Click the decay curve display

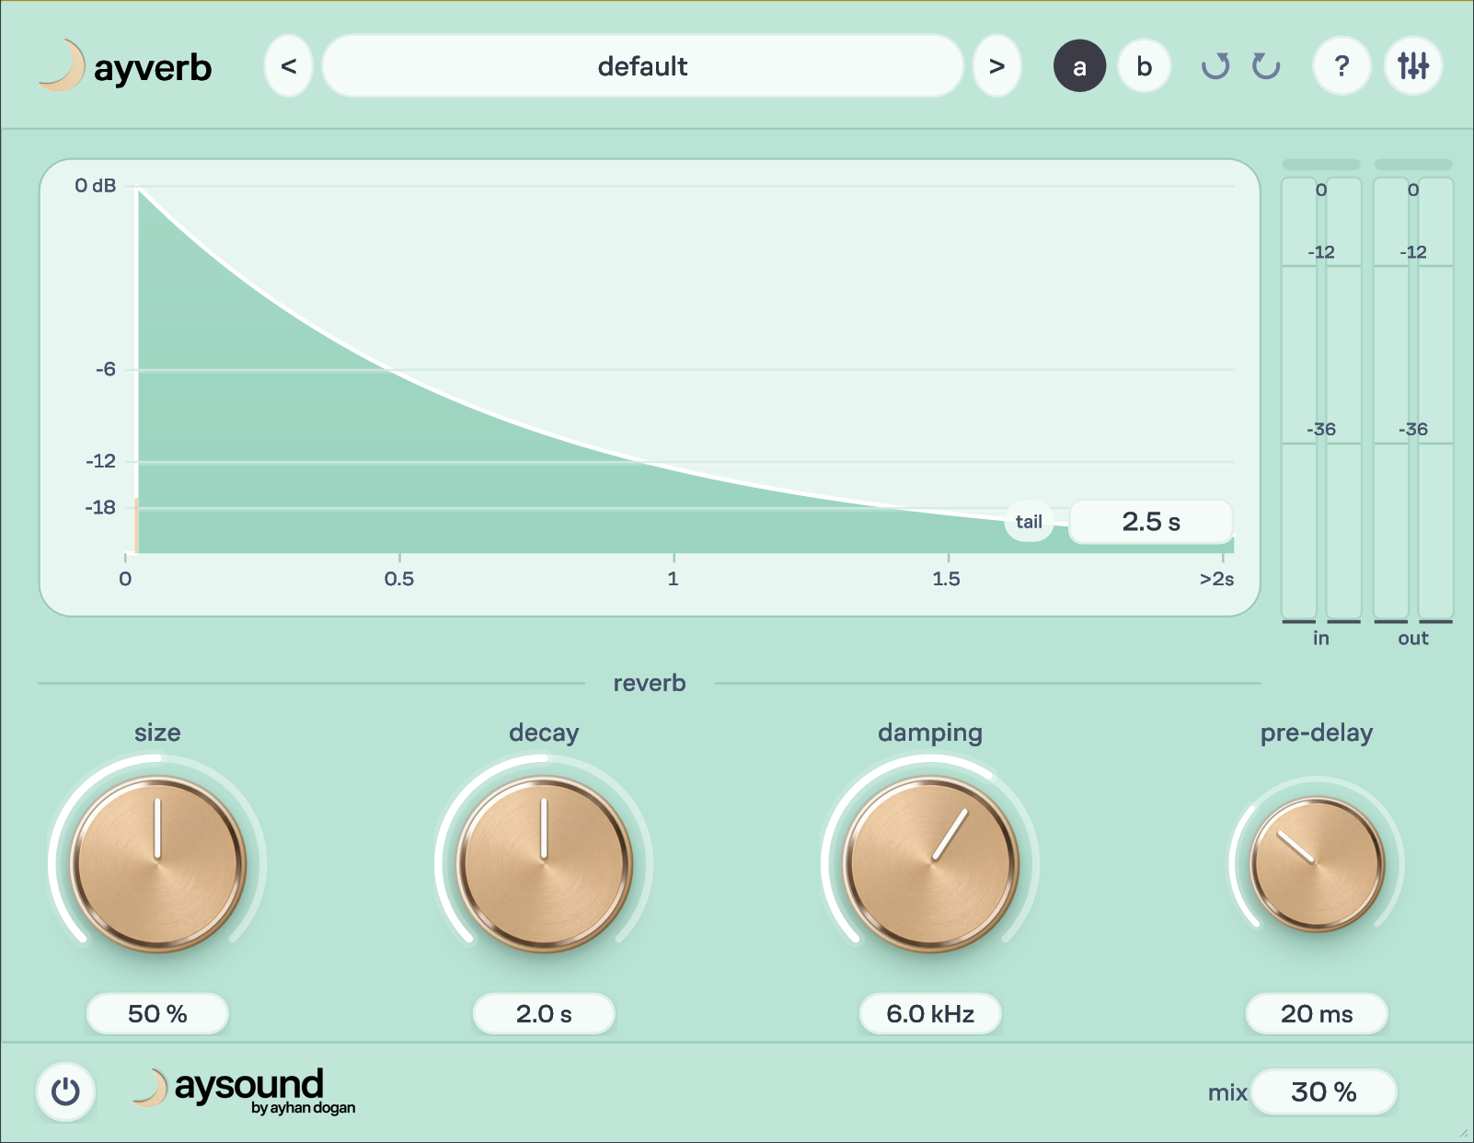[x=649, y=387]
